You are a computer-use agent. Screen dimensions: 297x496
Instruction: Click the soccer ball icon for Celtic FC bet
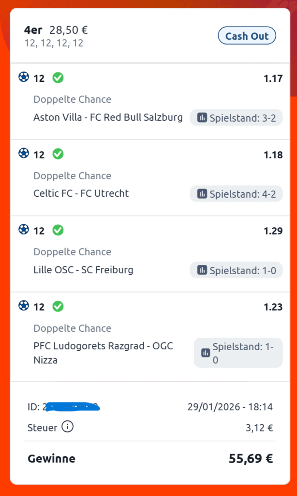[x=23, y=154]
